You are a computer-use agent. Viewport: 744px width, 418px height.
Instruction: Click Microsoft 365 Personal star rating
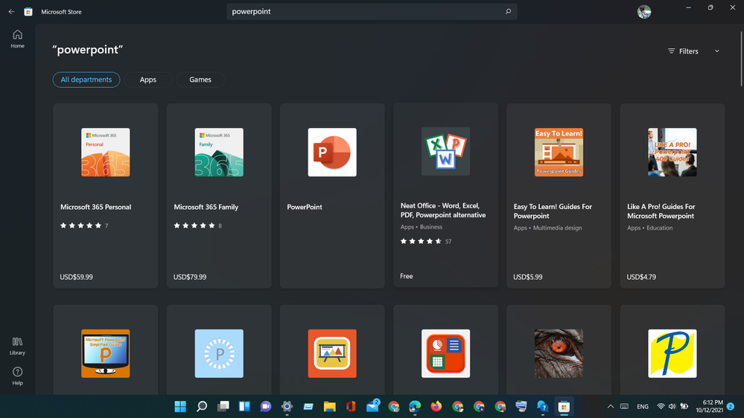80,225
